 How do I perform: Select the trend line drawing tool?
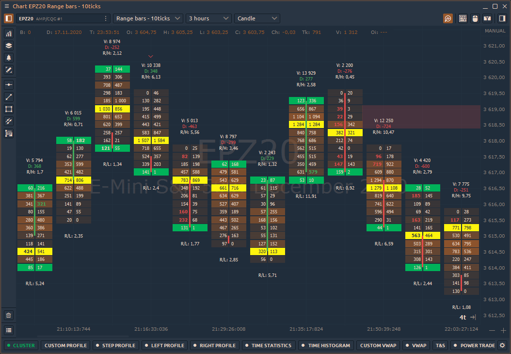(x=9, y=97)
